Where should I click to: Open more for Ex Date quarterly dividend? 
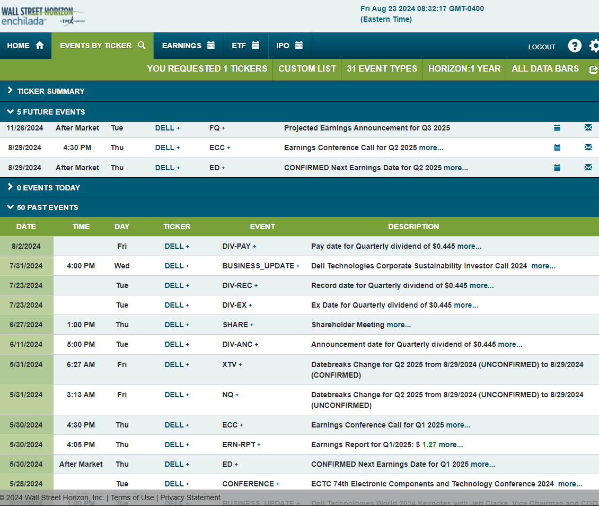[x=466, y=306]
